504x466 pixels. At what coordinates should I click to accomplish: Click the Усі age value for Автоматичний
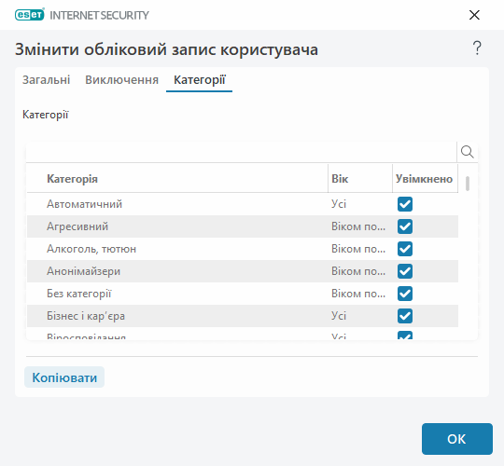[x=339, y=204]
